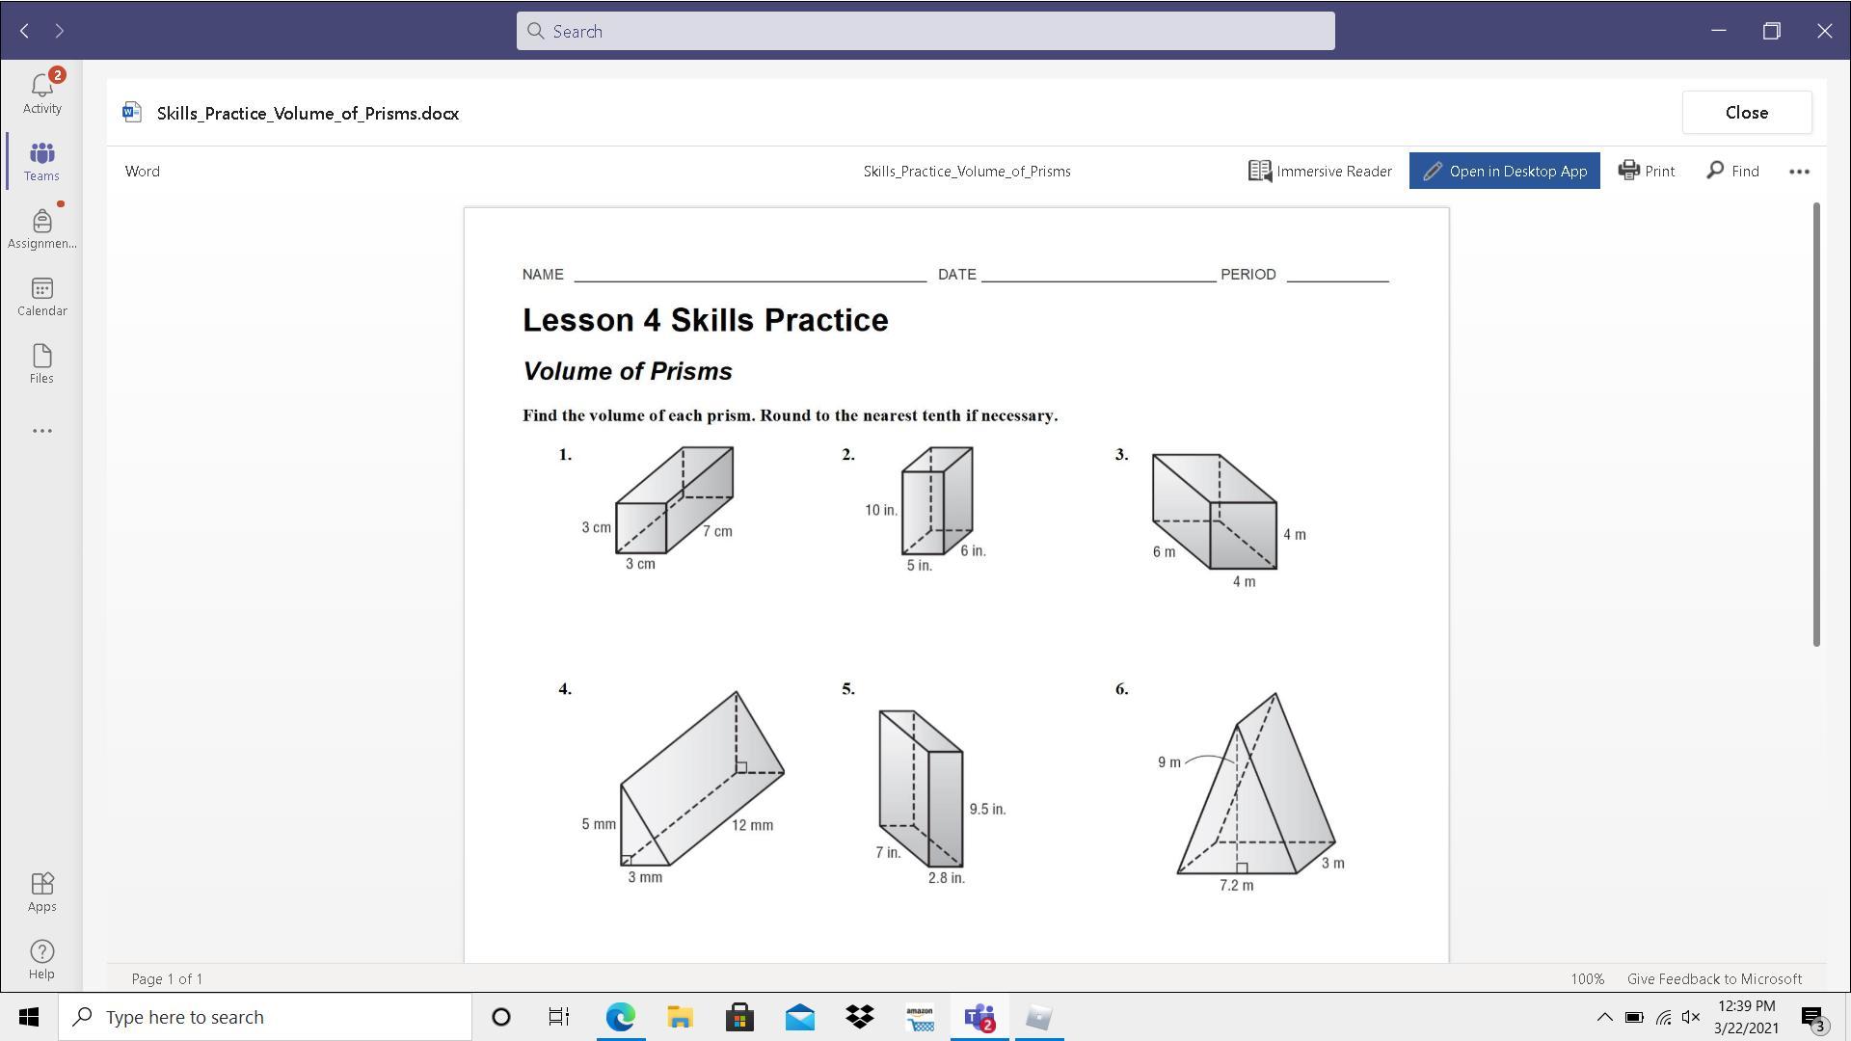Open Give Feedback to Microsoft link
Viewport: 1851px width, 1041px height.
[x=1713, y=978]
